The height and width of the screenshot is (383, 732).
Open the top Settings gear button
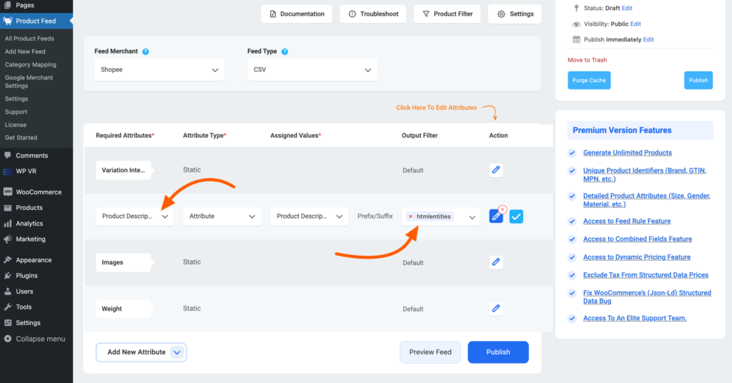[515, 14]
